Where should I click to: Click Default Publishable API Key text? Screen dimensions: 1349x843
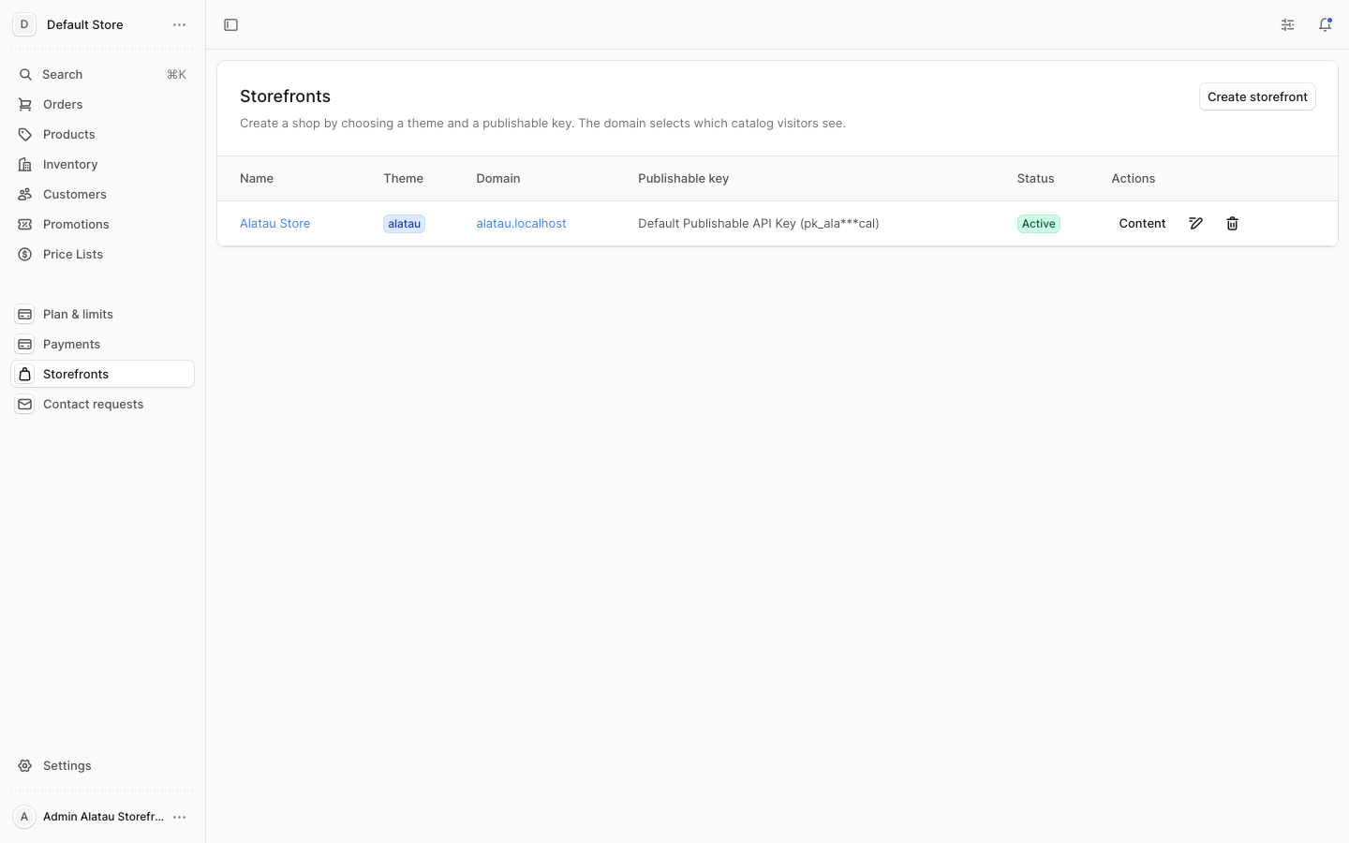(758, 224)
